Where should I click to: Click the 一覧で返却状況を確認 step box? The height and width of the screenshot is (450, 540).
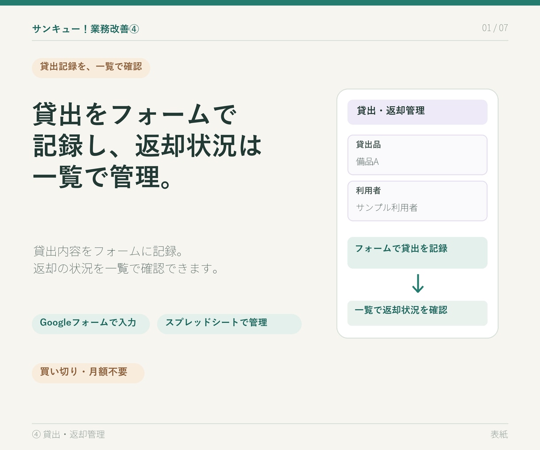(x=417, y=313)
